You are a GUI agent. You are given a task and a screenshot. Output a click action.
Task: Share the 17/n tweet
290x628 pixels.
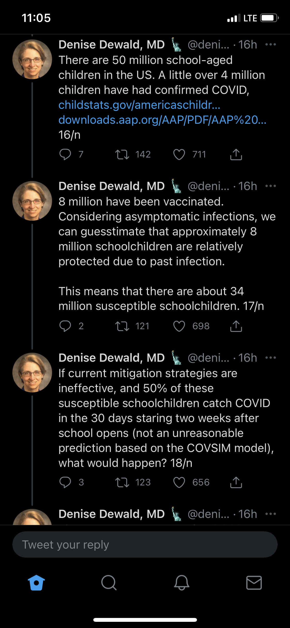(236, 326)
